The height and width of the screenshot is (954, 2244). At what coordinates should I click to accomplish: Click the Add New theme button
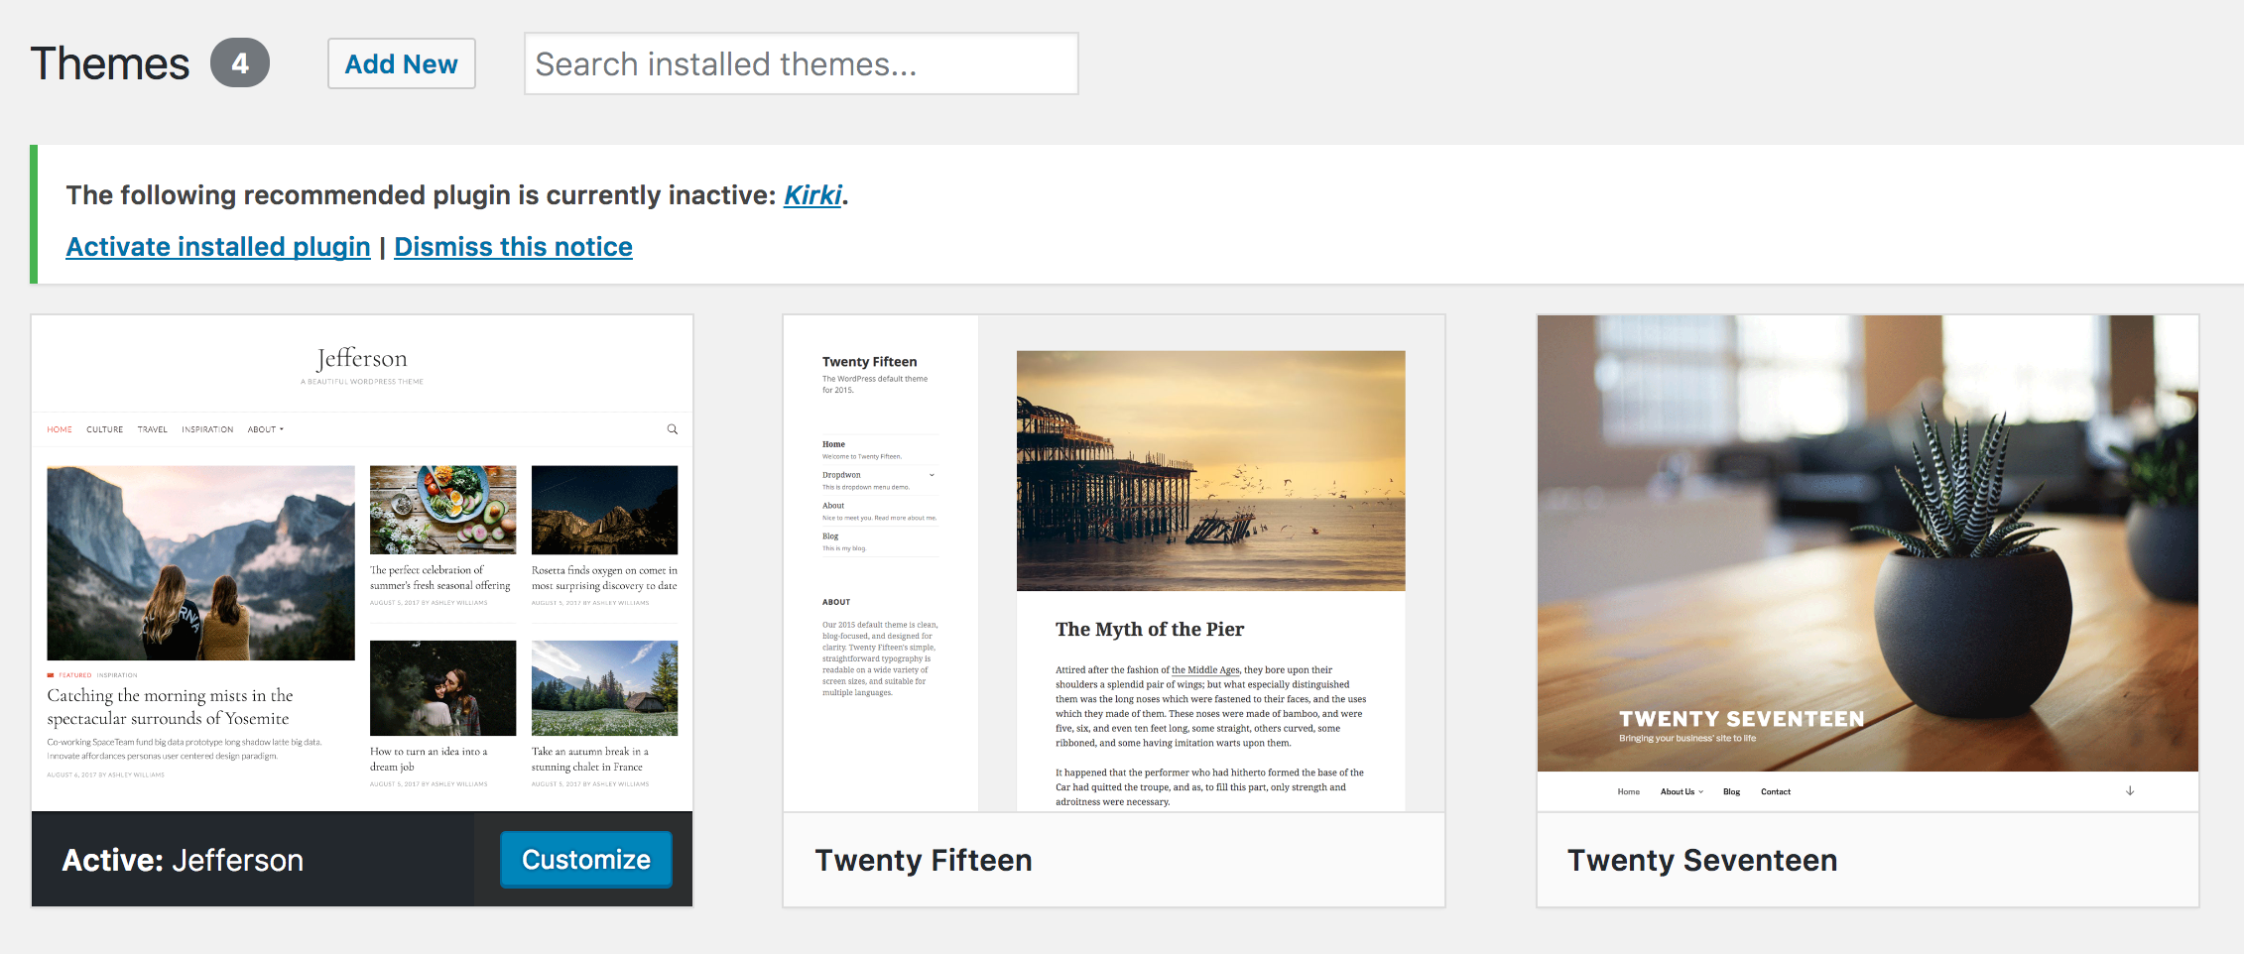coord(402,63)
